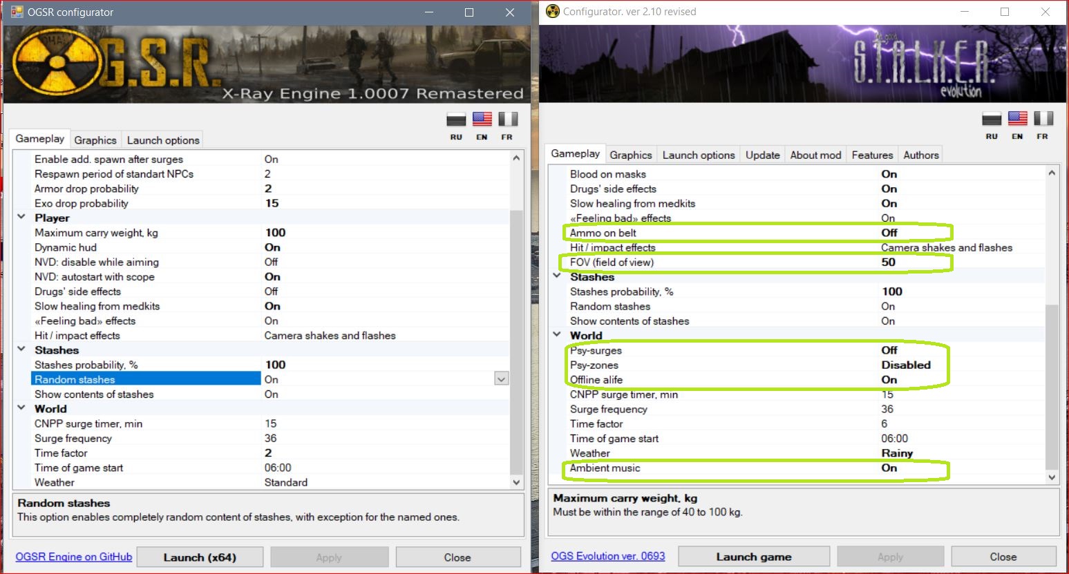The width and height of the screenshot is (1069, 574).
Task: Collapse the Player section in OGSR configurator
Action: tap(21, 217)
